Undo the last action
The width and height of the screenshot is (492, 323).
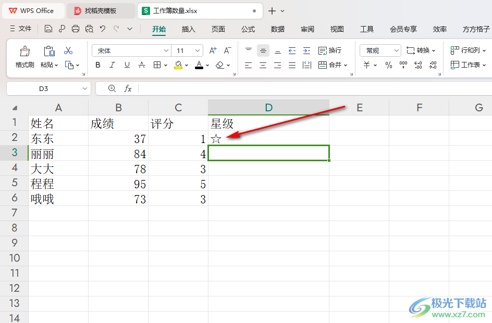click(103, 29)
